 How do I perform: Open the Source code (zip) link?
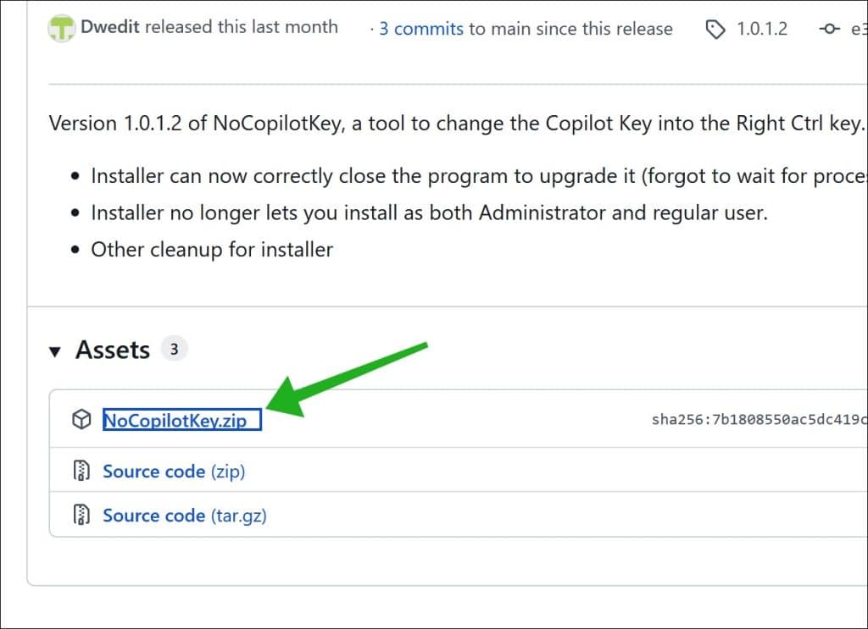coord(173,471)
